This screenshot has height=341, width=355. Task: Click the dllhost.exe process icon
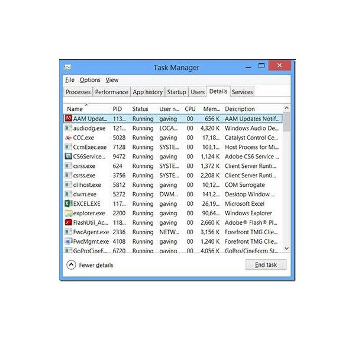[x=69, y=185]
